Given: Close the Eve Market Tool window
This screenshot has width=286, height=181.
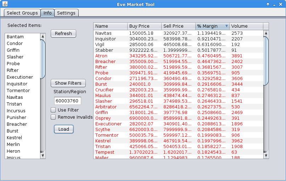Looking at the screenshot, I should point(281,4).
